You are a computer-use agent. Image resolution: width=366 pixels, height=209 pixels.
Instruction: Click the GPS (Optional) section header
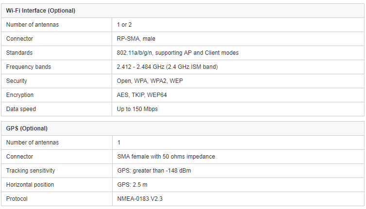point(27,129)
